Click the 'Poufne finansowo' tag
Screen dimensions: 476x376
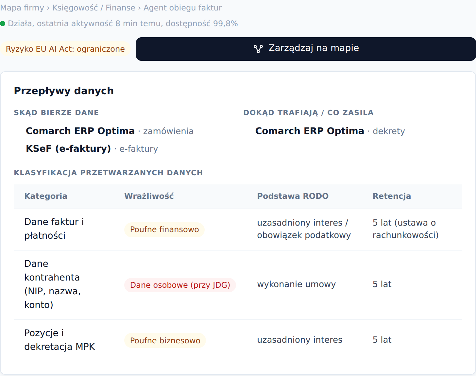click(x=164, y=230)
